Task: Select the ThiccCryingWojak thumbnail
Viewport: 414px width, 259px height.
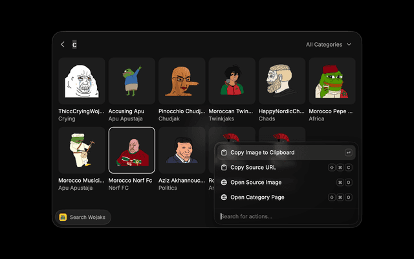Action: pos(82,81)
